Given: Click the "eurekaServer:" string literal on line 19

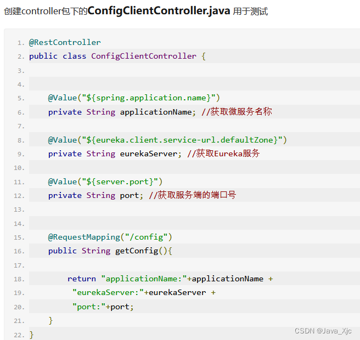Looking at the screenshot, I should [x=108, y=293].
